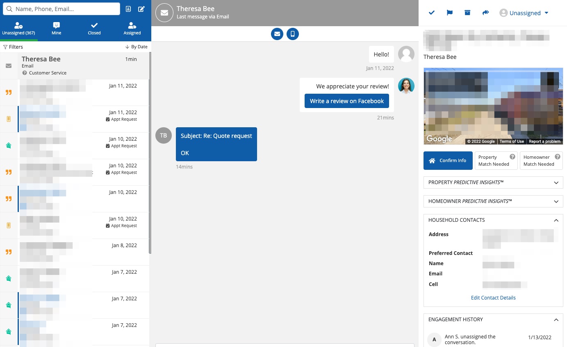The height and width of the screenshot is (347, 567).
Task: Click the Name, Phone, Email search field
Action: (66, 9)
